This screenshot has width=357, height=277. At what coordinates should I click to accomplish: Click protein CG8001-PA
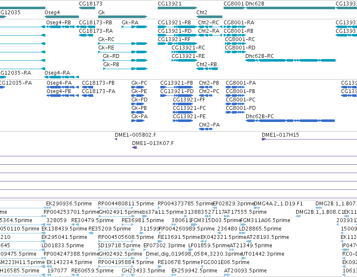click(x=241, y=83)
